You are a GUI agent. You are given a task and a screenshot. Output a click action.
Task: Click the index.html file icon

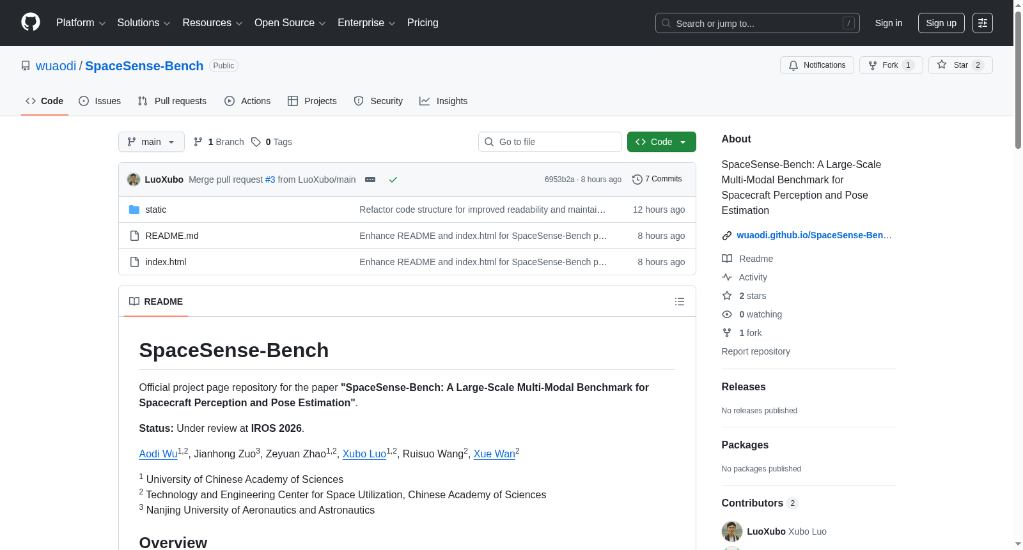[x=134, y=262]
